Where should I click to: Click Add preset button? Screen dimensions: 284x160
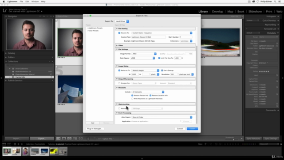[93, 123]
